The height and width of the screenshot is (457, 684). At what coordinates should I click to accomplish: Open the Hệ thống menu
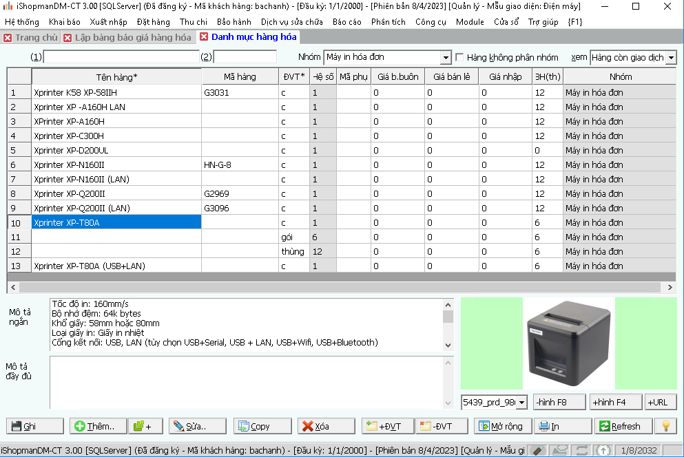[22, 22]
